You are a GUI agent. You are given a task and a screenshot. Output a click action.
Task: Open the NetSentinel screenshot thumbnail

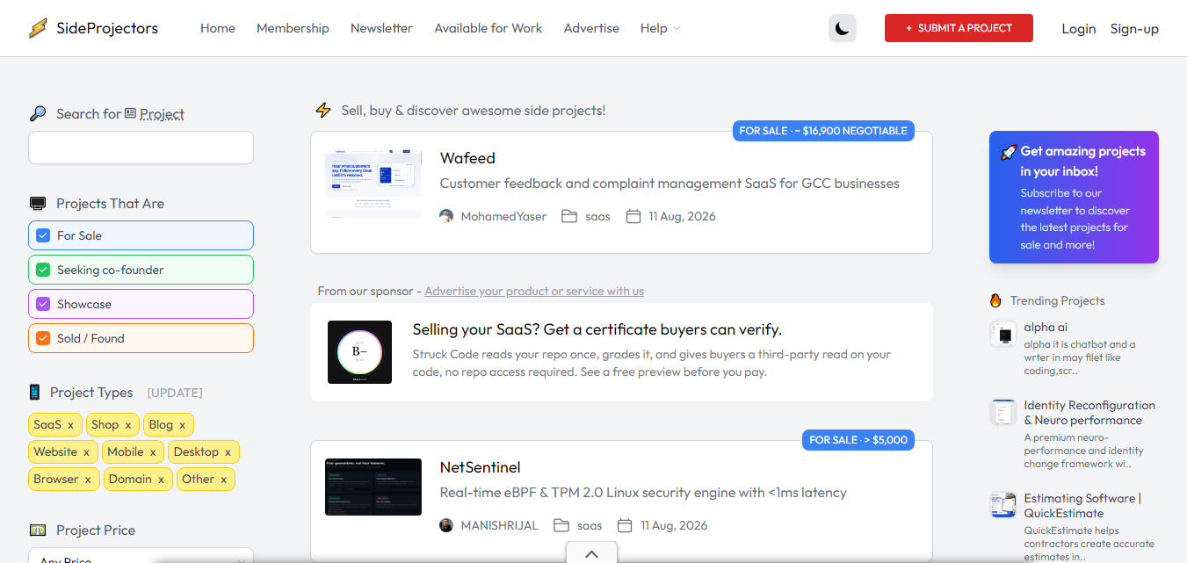[373, 487]
